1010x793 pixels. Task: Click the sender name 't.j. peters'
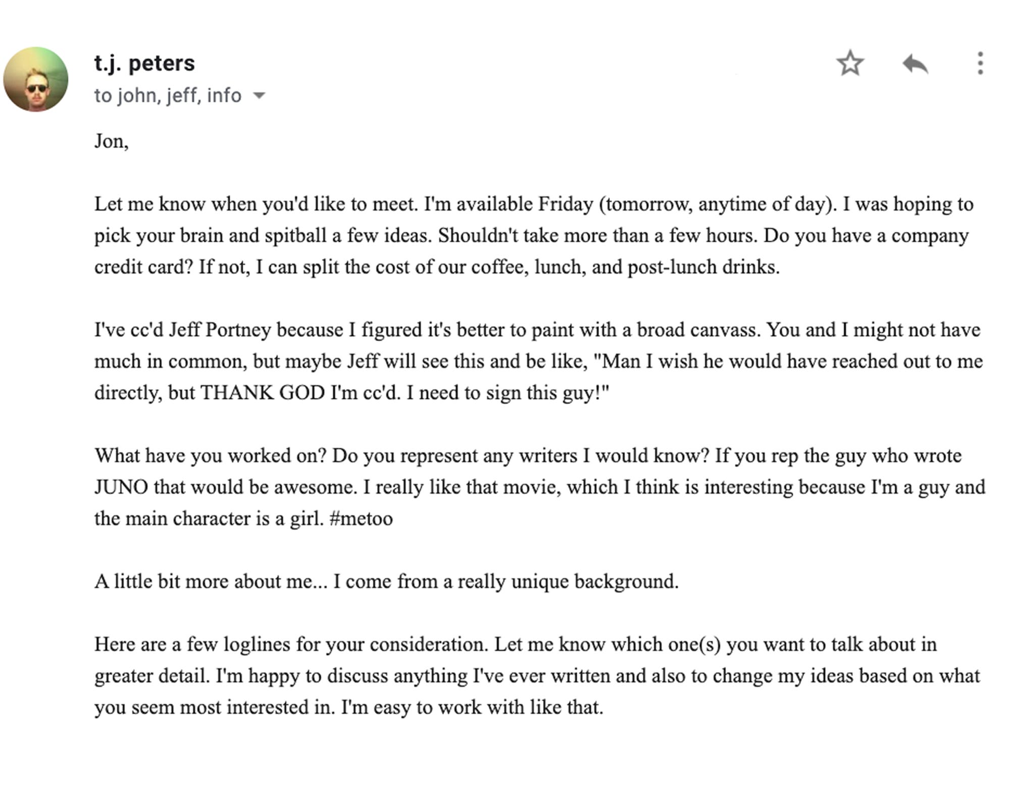point(144,63)
